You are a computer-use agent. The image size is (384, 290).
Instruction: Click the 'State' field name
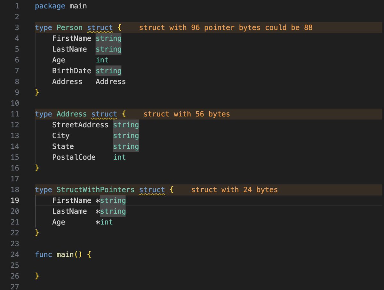pos(63,146)
